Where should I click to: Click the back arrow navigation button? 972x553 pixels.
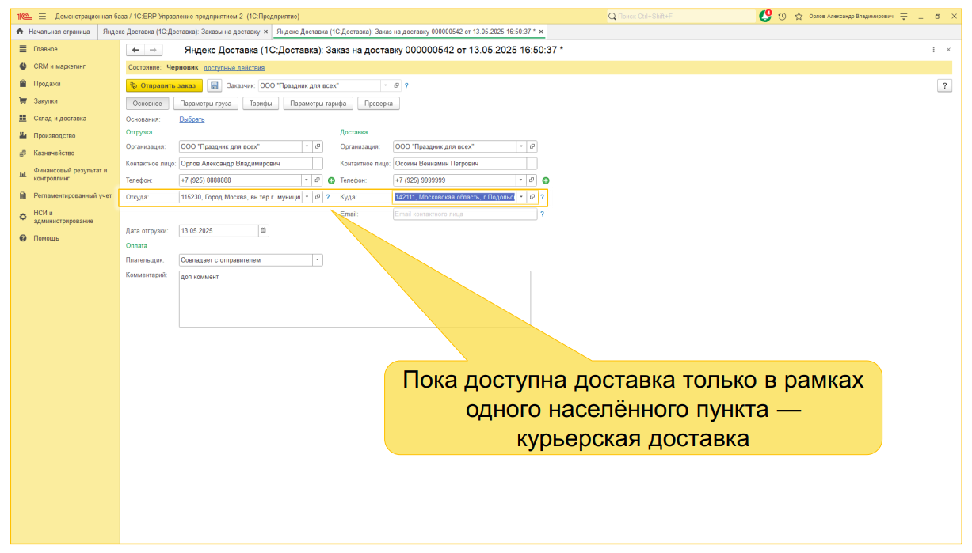[x=135, y=50]
